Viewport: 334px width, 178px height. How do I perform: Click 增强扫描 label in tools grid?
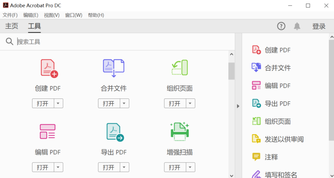tap(180, 152)
